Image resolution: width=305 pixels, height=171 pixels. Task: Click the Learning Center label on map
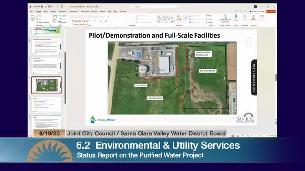pos(154,98)
